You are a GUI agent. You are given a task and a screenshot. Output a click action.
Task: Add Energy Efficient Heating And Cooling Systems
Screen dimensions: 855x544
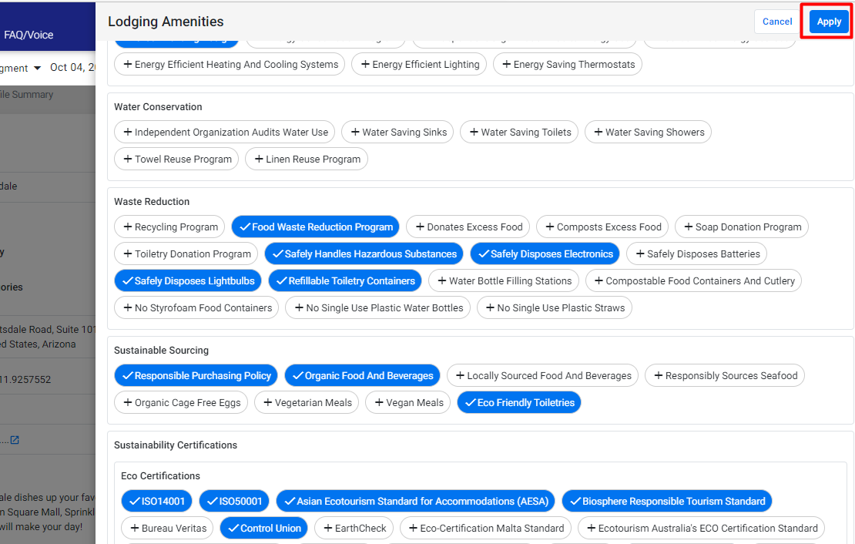[230, 65]
